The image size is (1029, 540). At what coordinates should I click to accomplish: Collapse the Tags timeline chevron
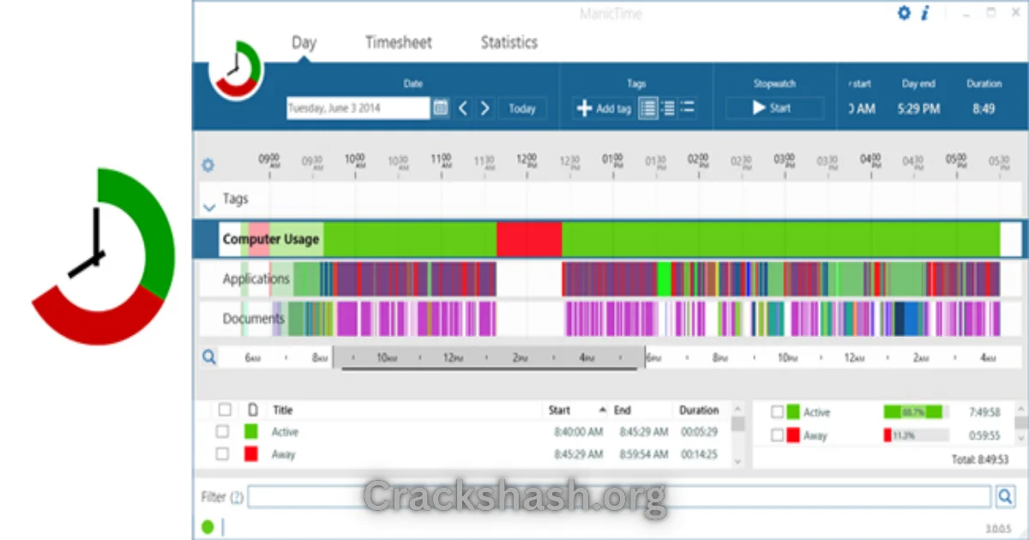coord(209,207)
